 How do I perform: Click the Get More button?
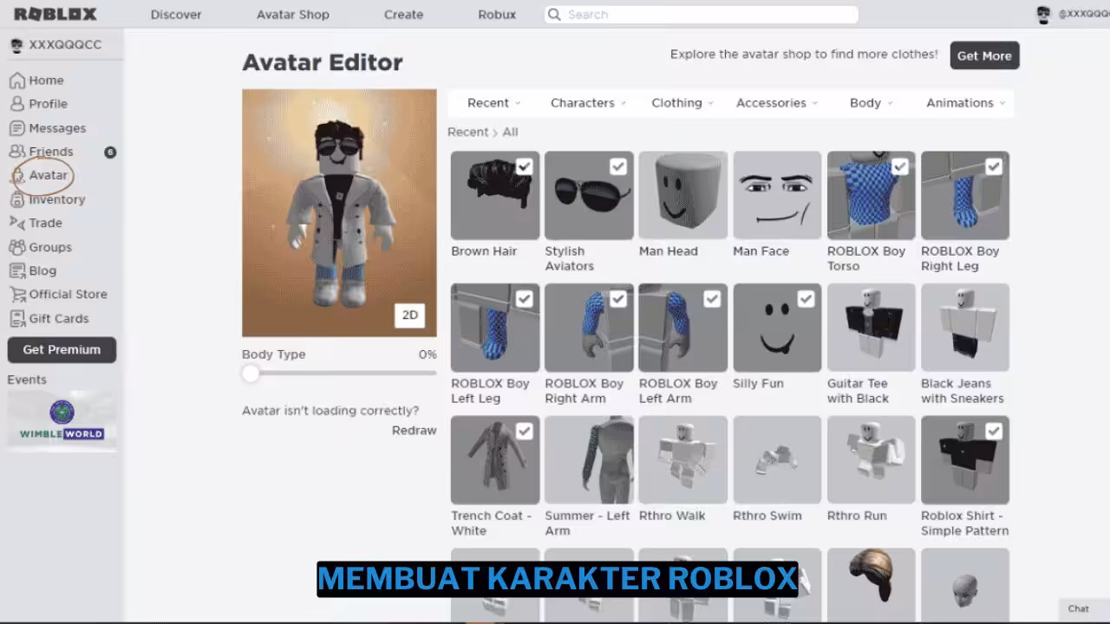pos(984,55)
